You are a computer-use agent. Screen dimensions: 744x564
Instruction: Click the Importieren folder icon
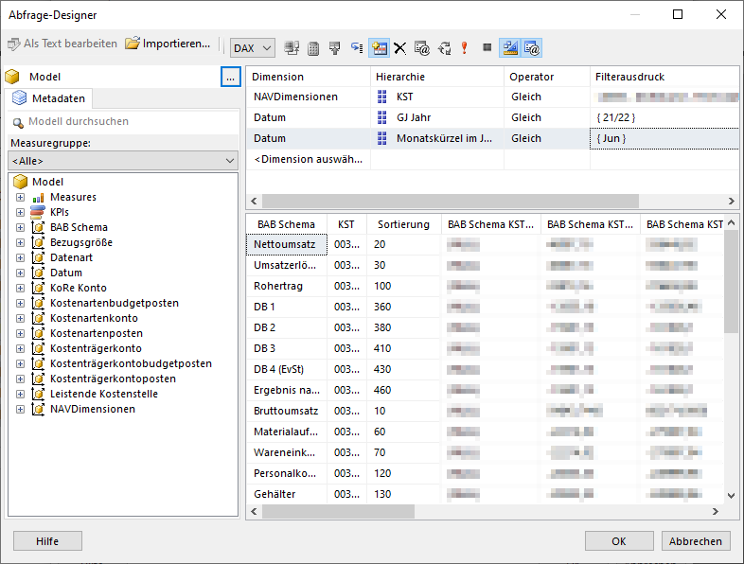tap(133, 44)
